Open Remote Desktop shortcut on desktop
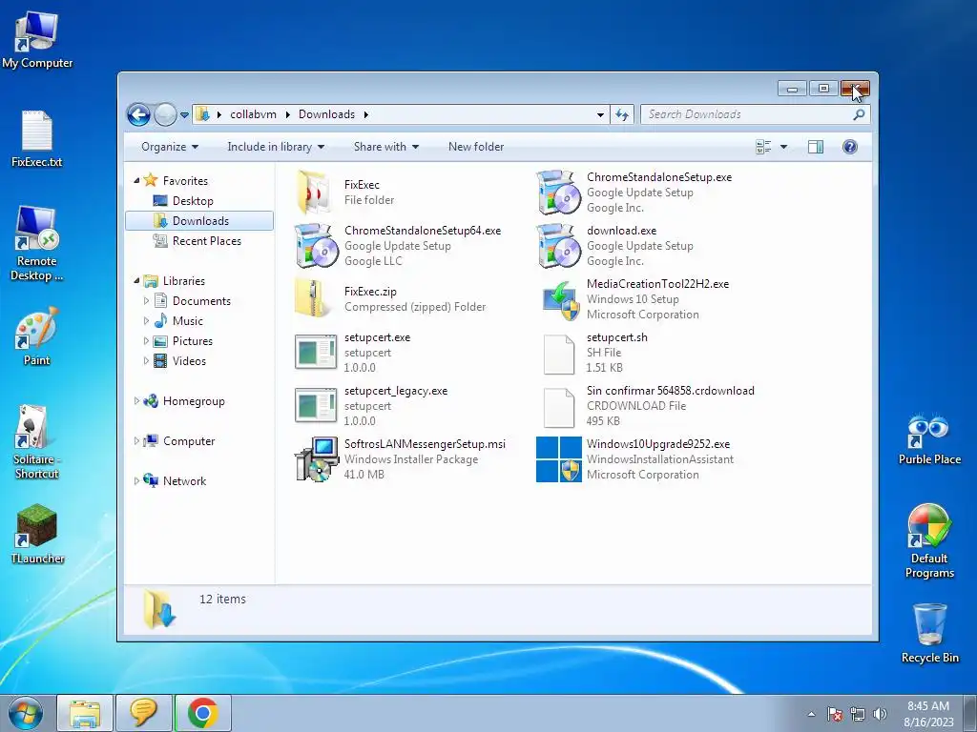This screenshot has width=977, height=732. (x=37, y=244)
